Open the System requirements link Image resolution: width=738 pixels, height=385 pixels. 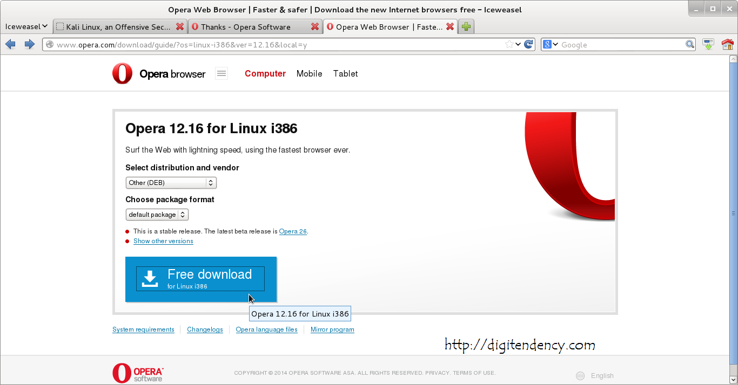click(143, 329)
